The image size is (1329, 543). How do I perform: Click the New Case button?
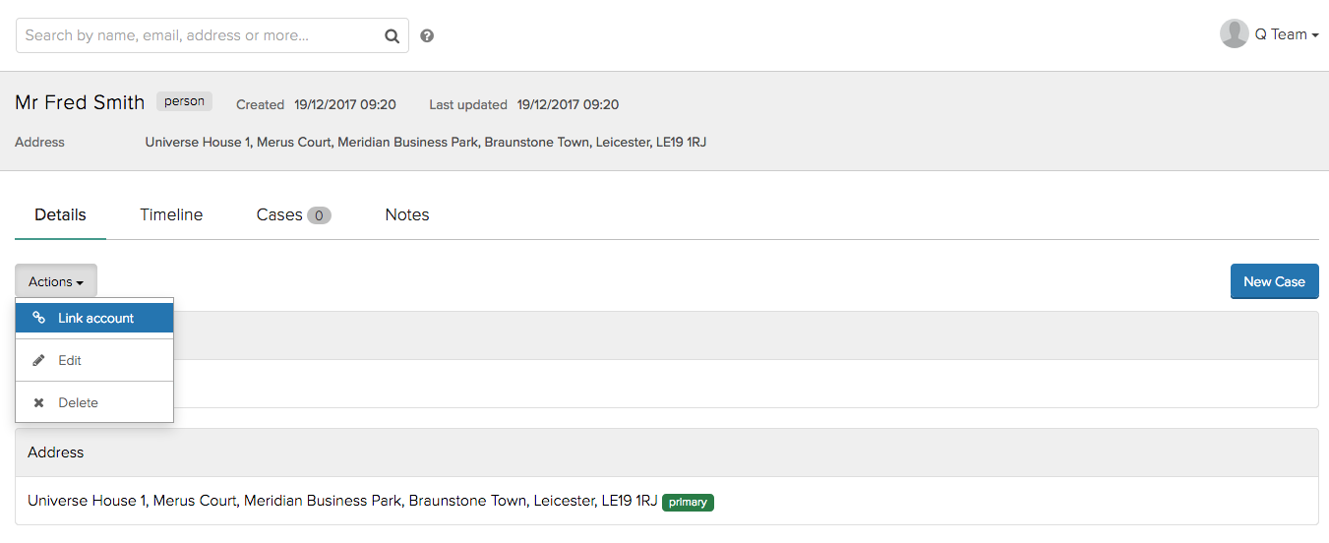click(1274, 281)
